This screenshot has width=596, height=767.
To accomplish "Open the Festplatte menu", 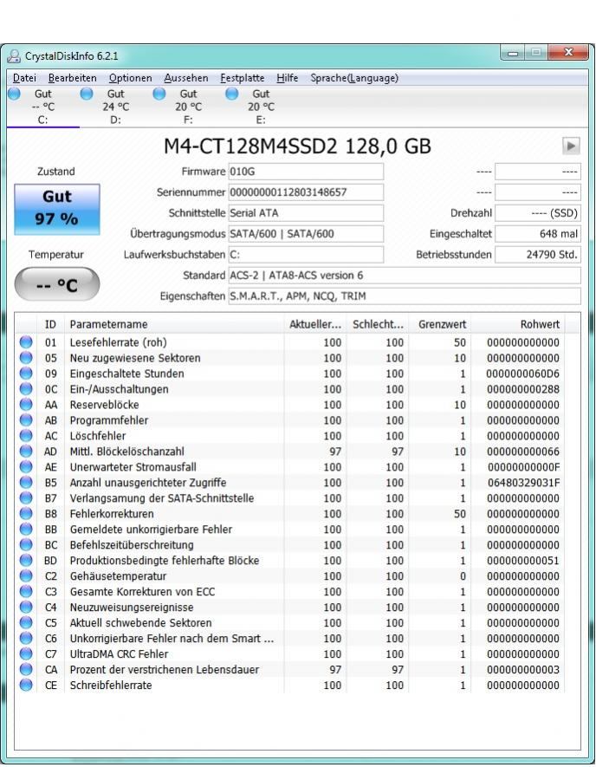I will click(x=242, y=78).
